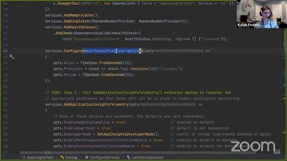Click DependencyAvailableHealthCheck type in AddCheck
This screenshot has width=287, height=161.
106,33
